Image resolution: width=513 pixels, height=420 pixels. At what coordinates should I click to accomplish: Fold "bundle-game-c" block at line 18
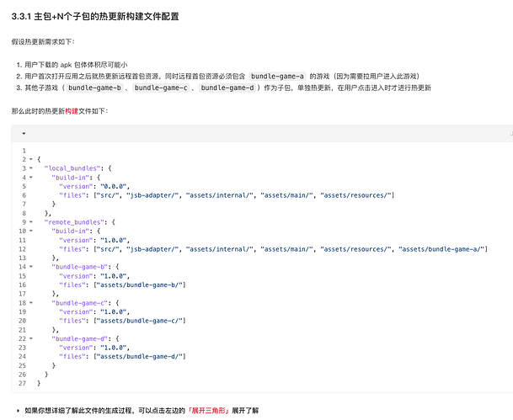click(31, 303)
